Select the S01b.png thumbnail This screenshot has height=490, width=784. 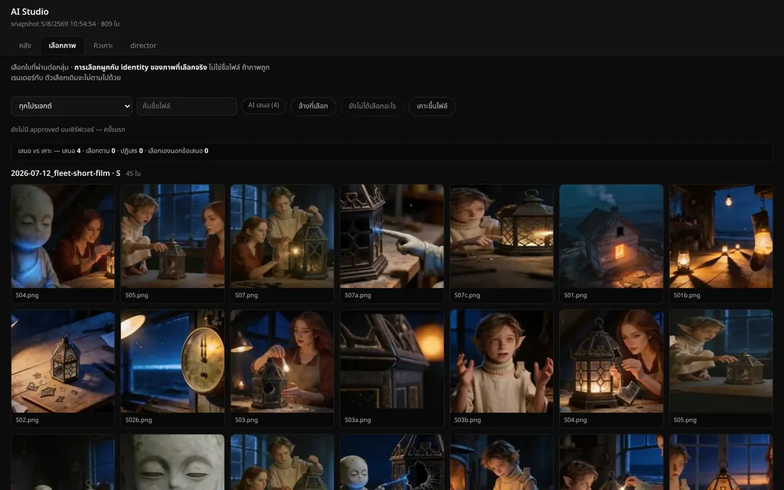click(x=721, y=244)
